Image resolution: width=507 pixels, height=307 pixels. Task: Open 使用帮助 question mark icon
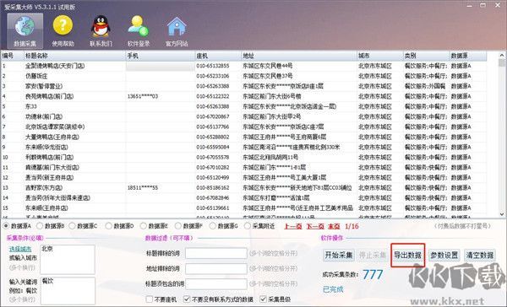tap(63, 30)
